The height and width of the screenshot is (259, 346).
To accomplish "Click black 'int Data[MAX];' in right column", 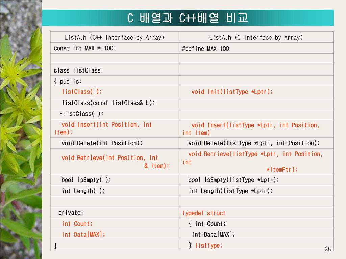I will pos(214,235).
